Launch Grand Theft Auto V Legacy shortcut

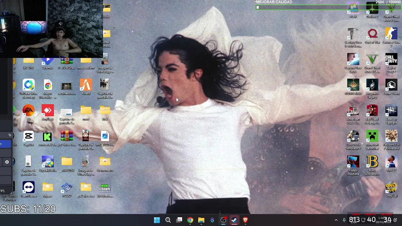(x=372, y=63)
